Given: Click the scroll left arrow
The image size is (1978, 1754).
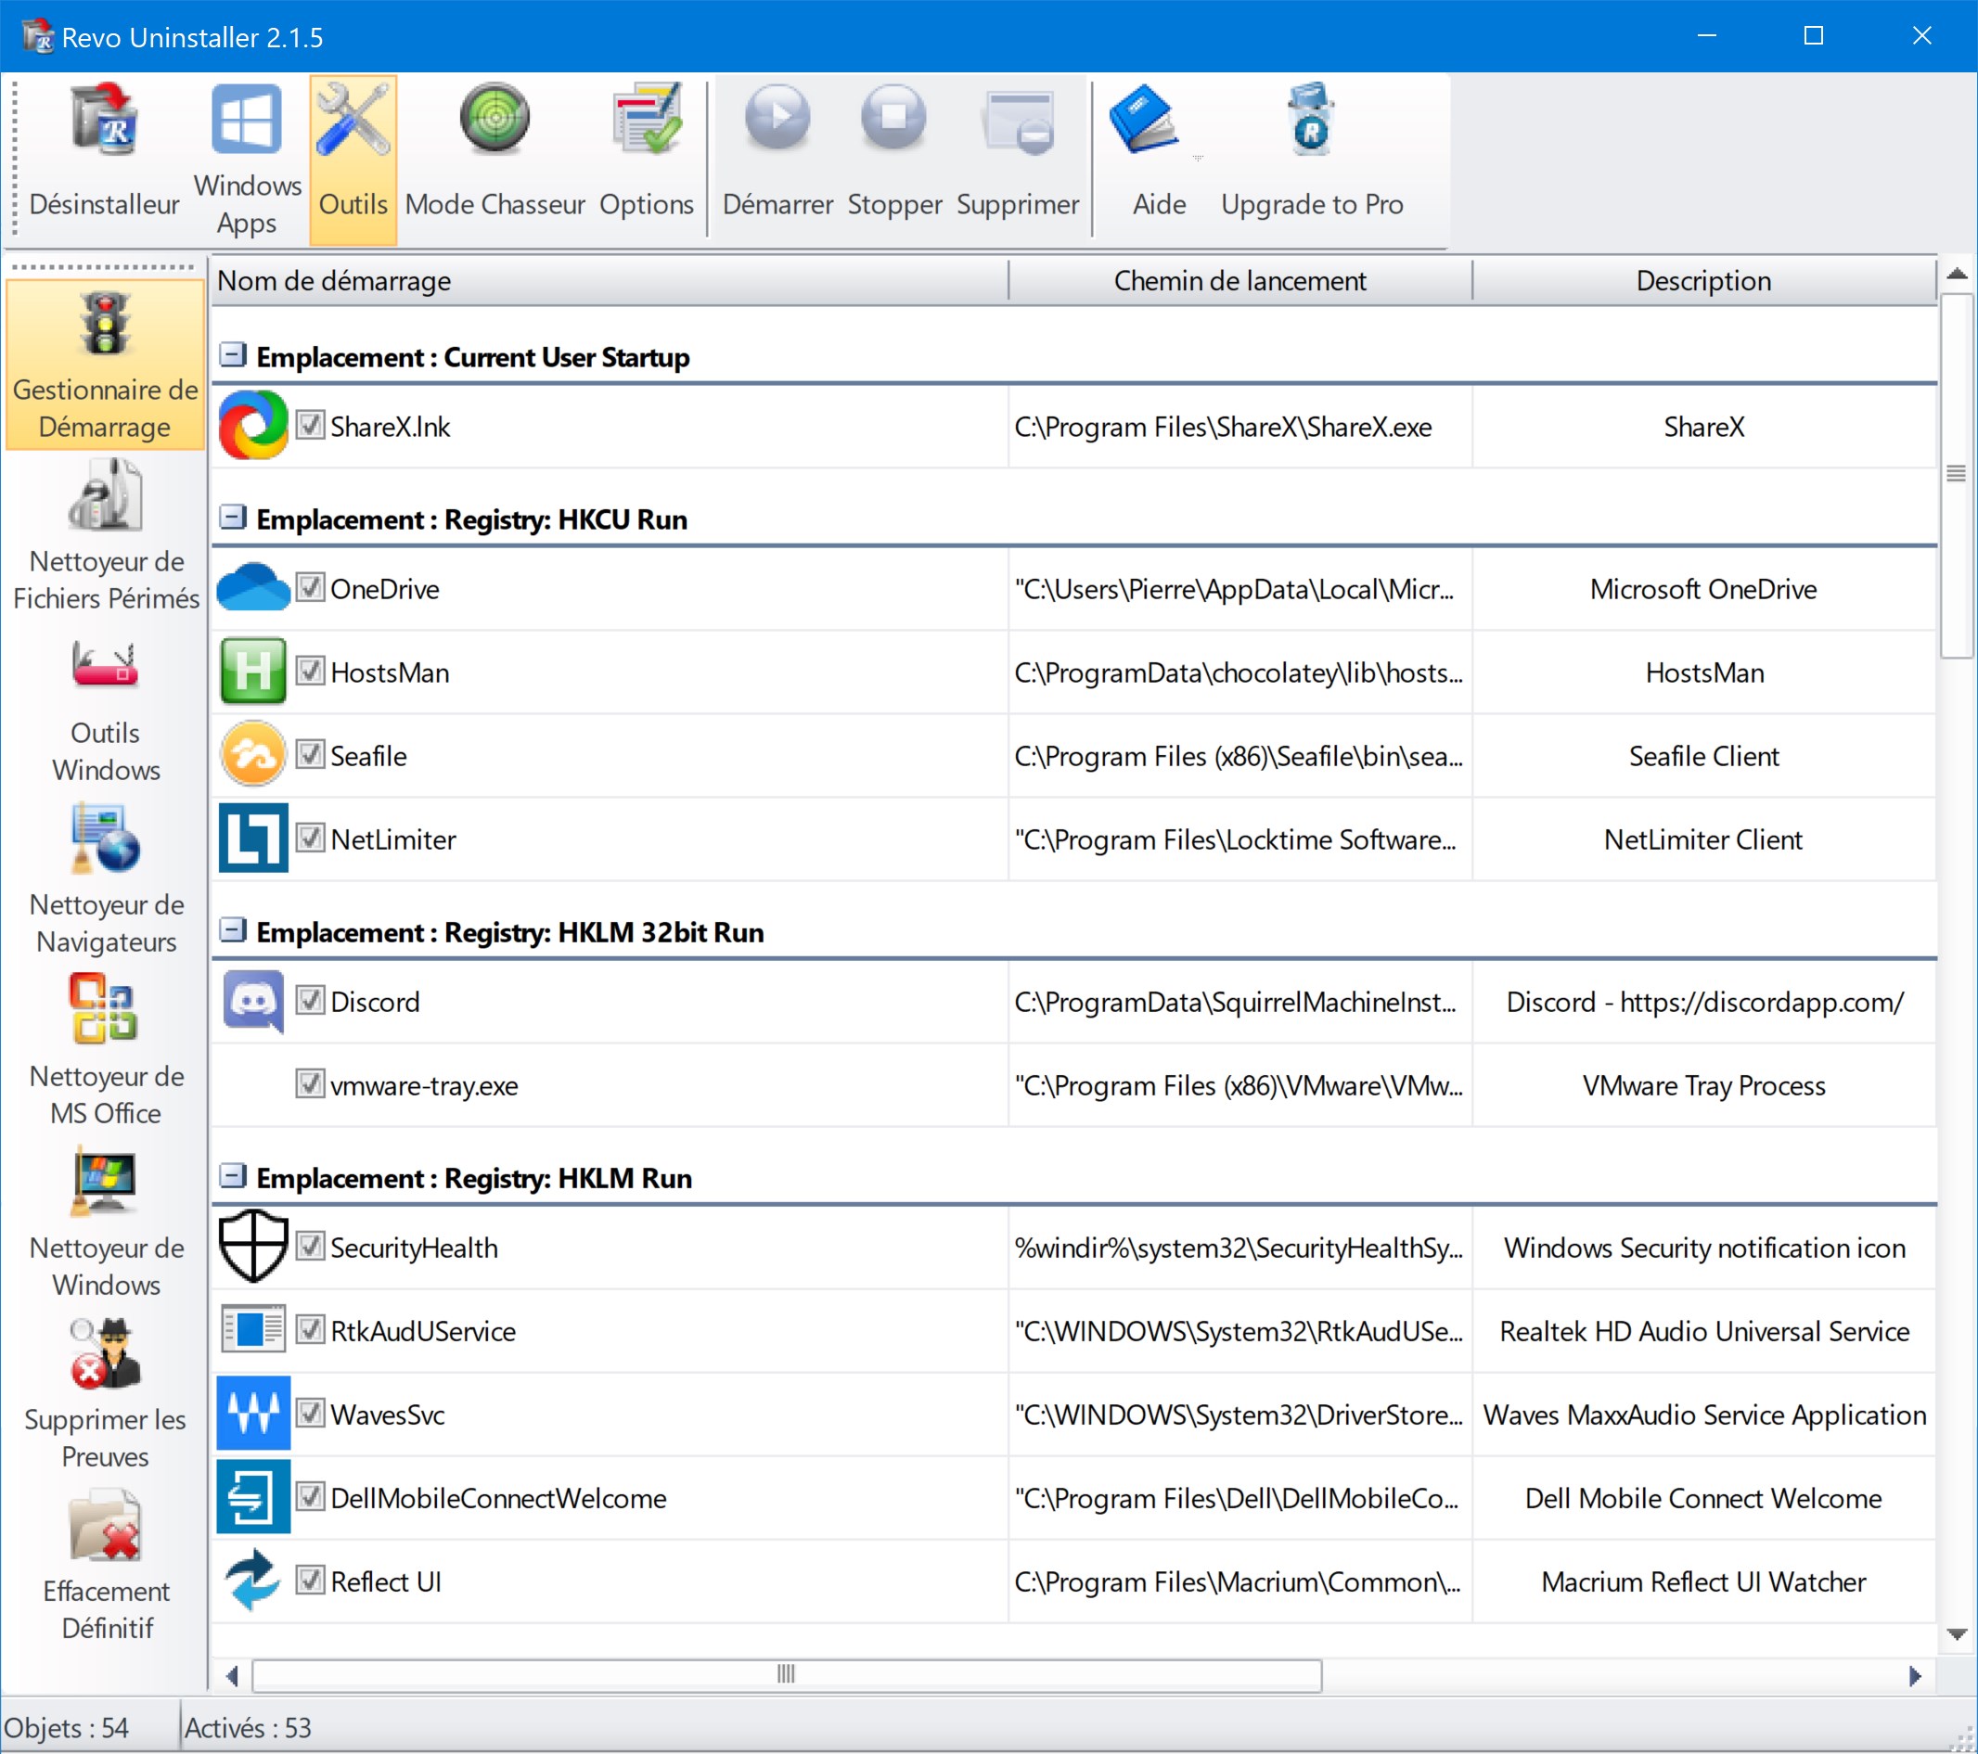Looking at the screenshot, I should click(x=232, y=1676).
